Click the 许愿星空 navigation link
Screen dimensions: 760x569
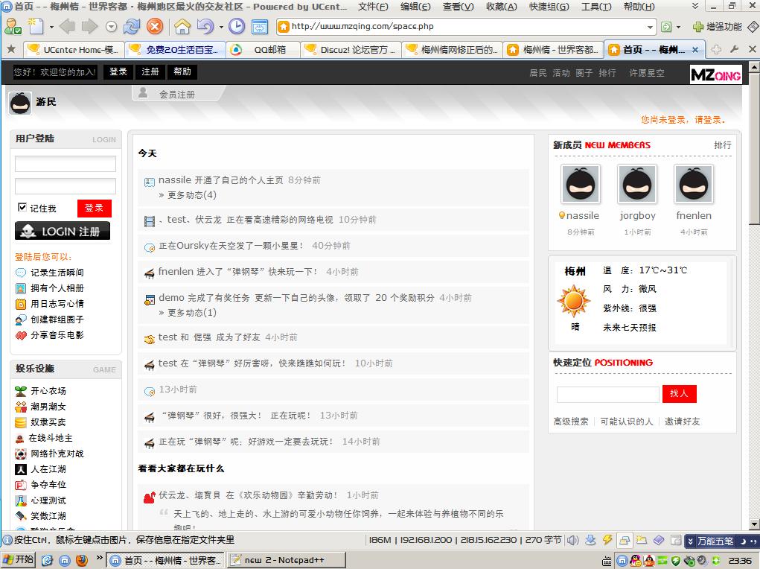647,73
